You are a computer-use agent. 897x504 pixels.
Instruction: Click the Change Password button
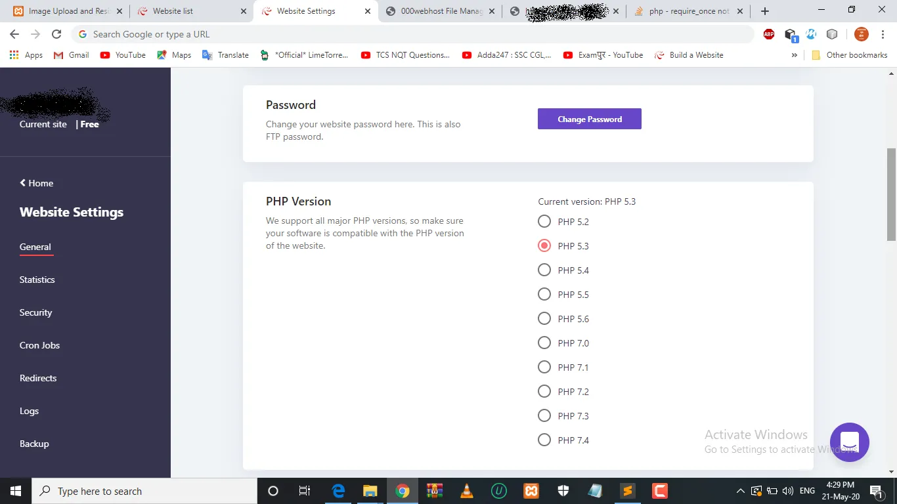pos(589,119)
